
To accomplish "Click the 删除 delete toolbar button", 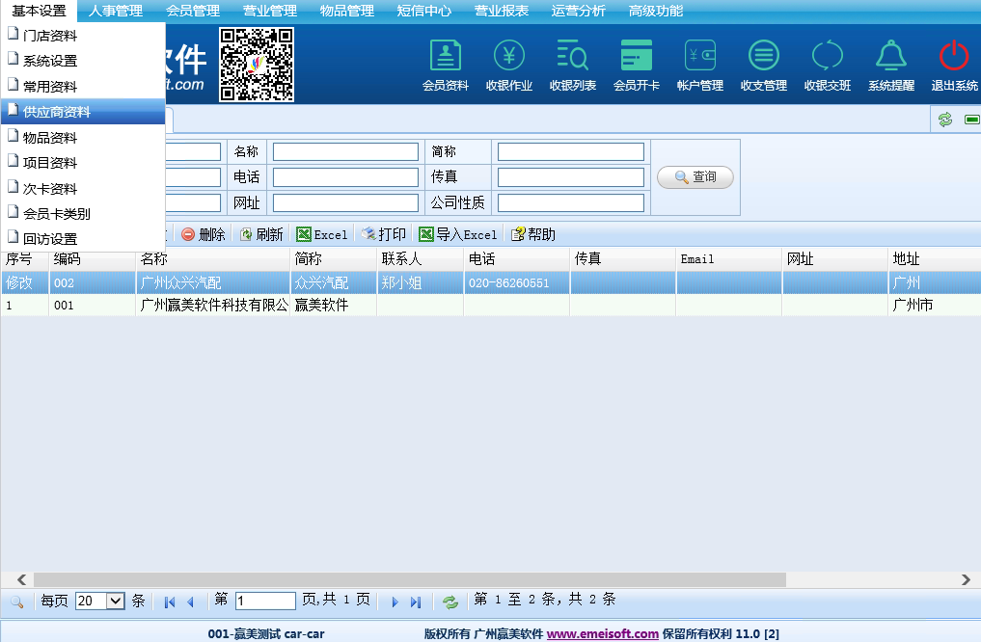I will [x=203, y=234].
